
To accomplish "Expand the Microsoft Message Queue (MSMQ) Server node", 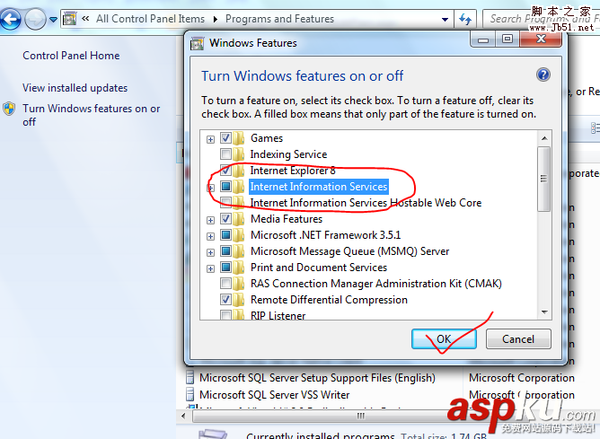I will tap(210, 252).
